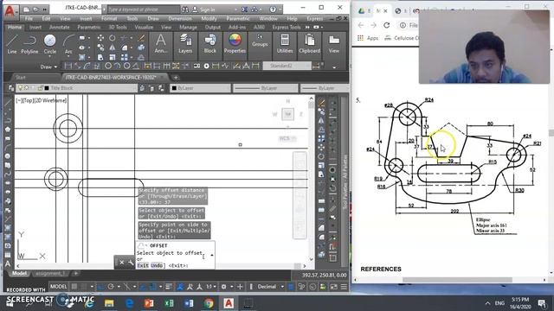This screenshot has height=311, width=554.
Task: Open the WCS dropdown under ViewCube
Action: 287,138
